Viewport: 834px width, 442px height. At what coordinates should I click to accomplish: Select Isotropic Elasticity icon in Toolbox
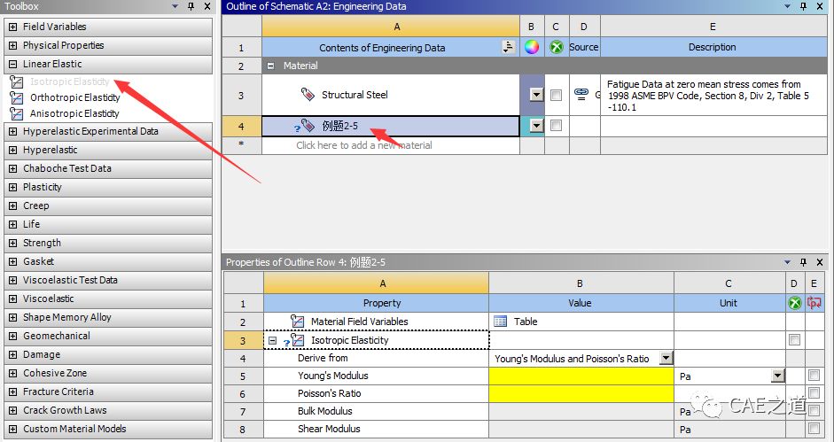17,81
